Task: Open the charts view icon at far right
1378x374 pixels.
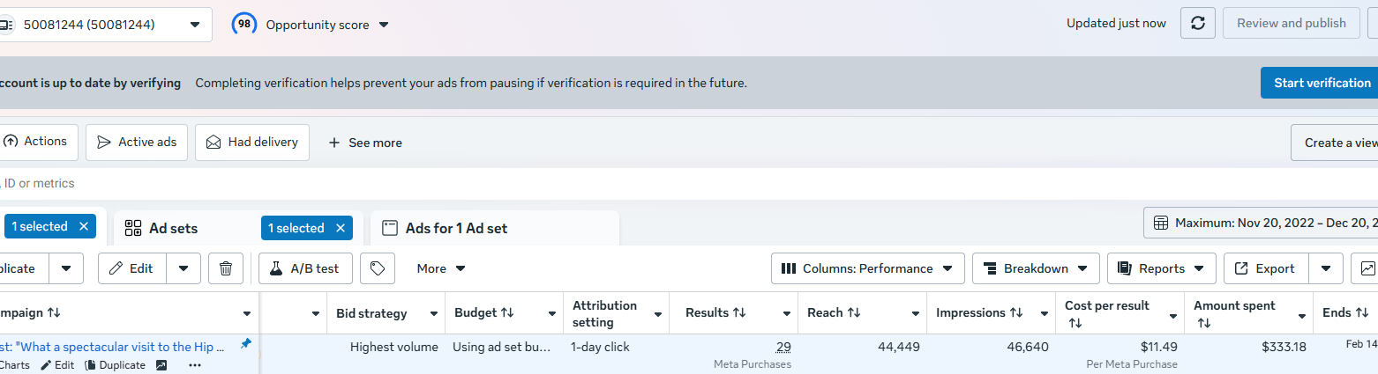Action: point(1367,268)
